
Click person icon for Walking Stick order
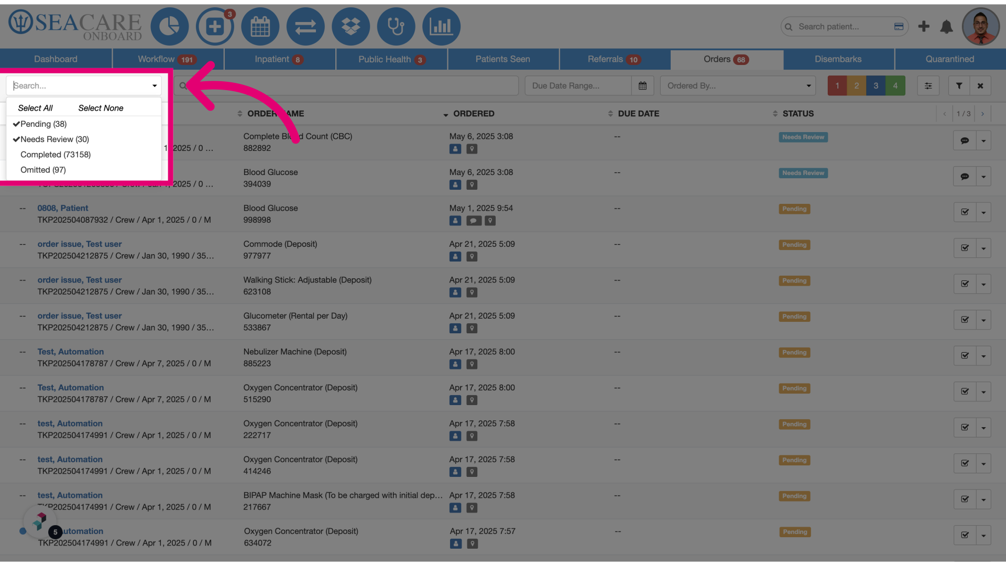(455, 292)
